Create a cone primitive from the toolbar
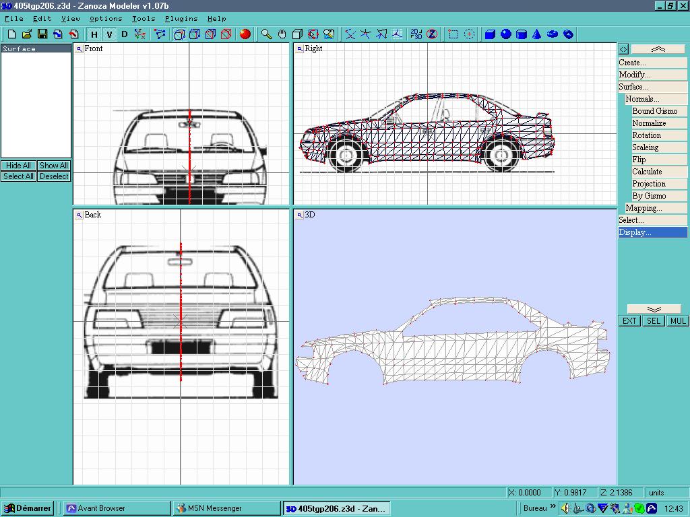Viewport: 690px width, 517px height. [x=537, y=34]
